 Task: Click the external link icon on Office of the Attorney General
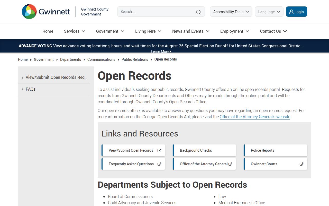tap(230, 164)
